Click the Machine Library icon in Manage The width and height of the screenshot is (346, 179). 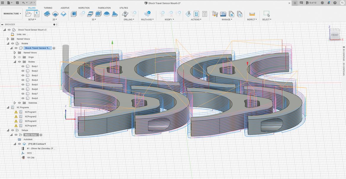(x=223, y=14)
